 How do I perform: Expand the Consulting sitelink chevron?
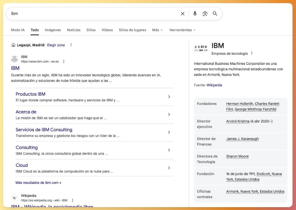pos(169,150)
